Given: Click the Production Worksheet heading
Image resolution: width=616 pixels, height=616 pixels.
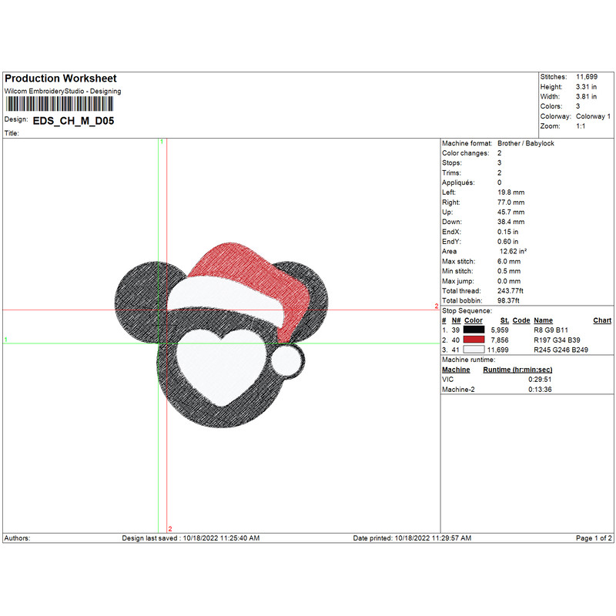Looking at the screenshot, I should pyautogui.click(x=61, y=79).
